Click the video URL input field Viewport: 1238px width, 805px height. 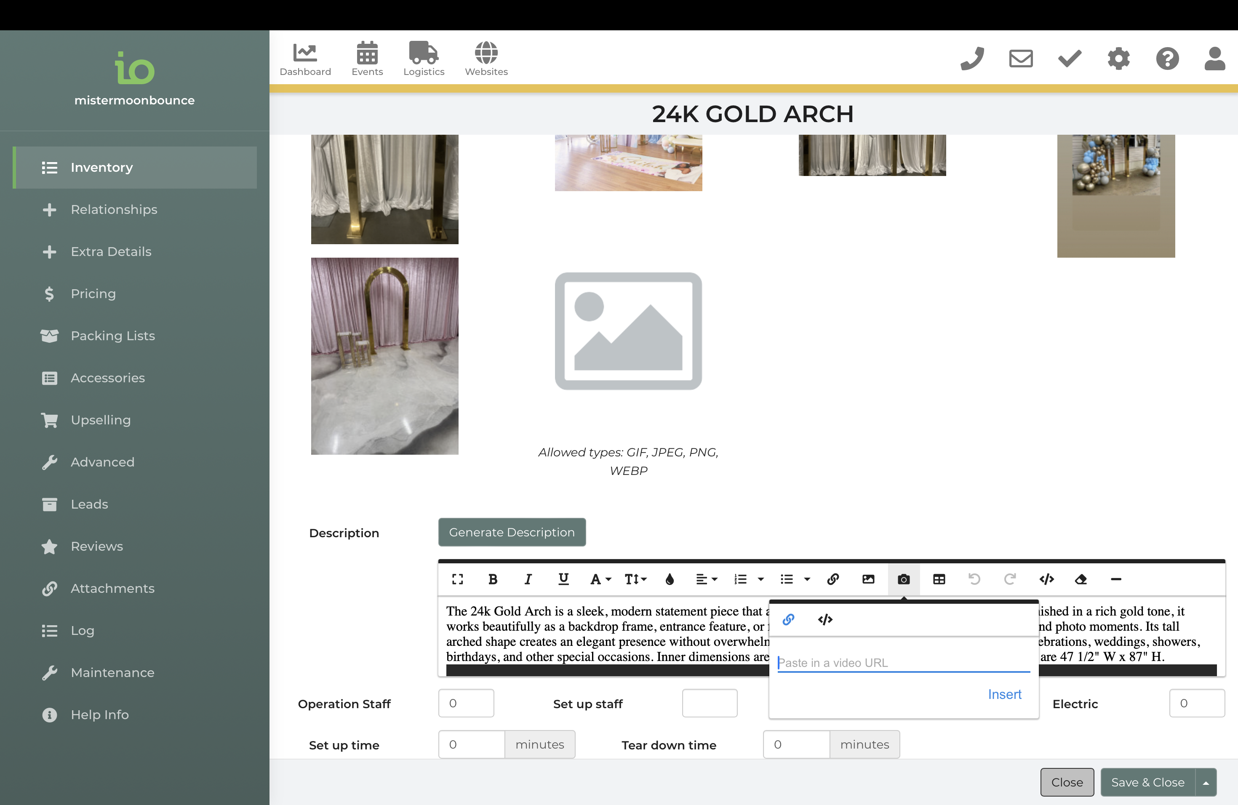point(903,663)
